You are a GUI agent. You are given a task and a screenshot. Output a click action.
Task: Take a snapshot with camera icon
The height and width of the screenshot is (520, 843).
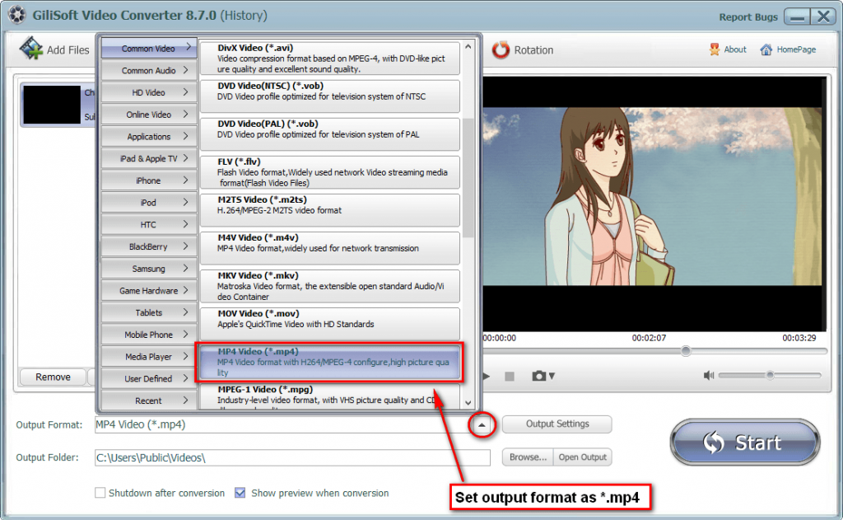(538, 376)
